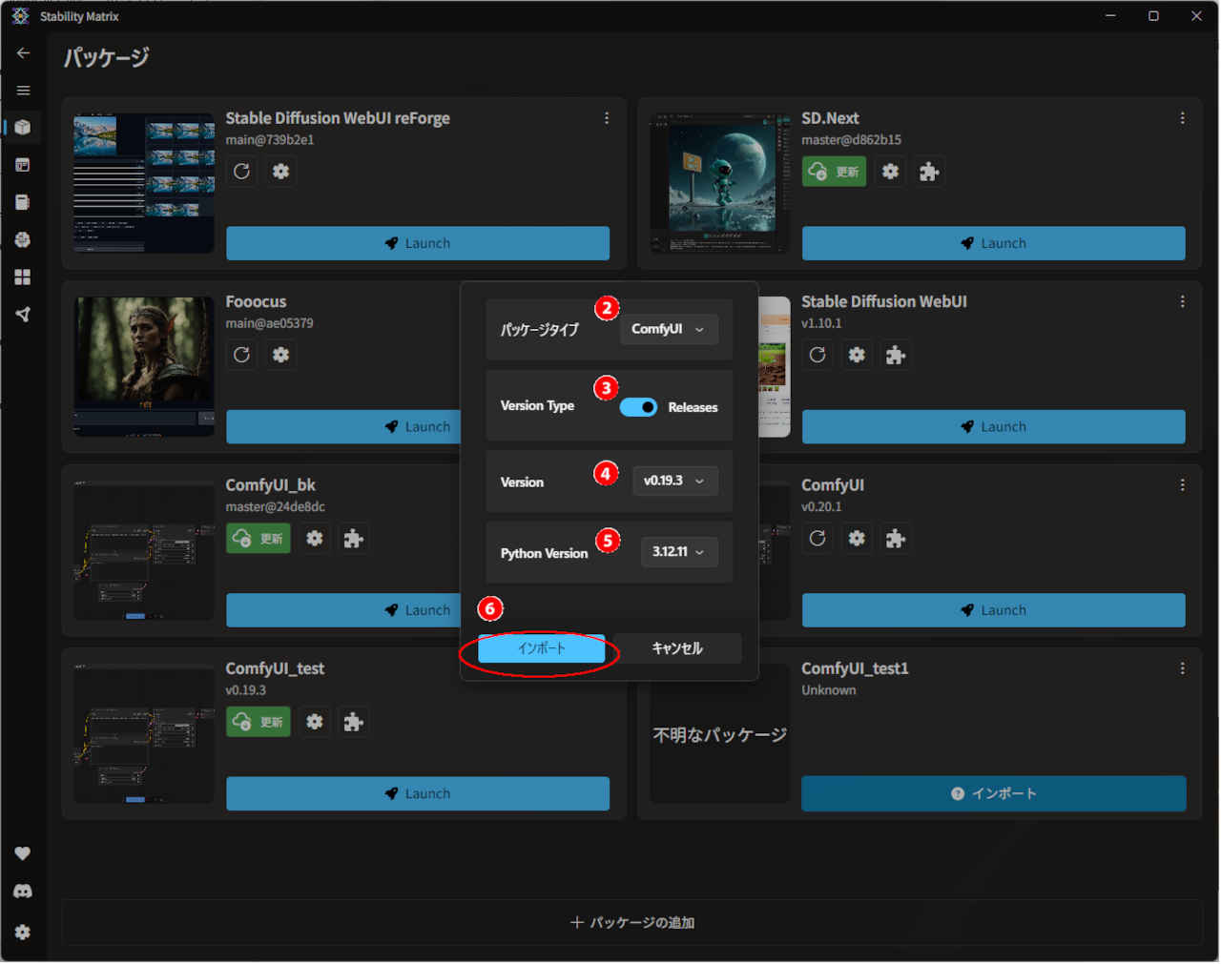Viewport: 1221px width, 964px height.
Task: Click the 'master@24de8dc' version text
Action: click(276, 507)
